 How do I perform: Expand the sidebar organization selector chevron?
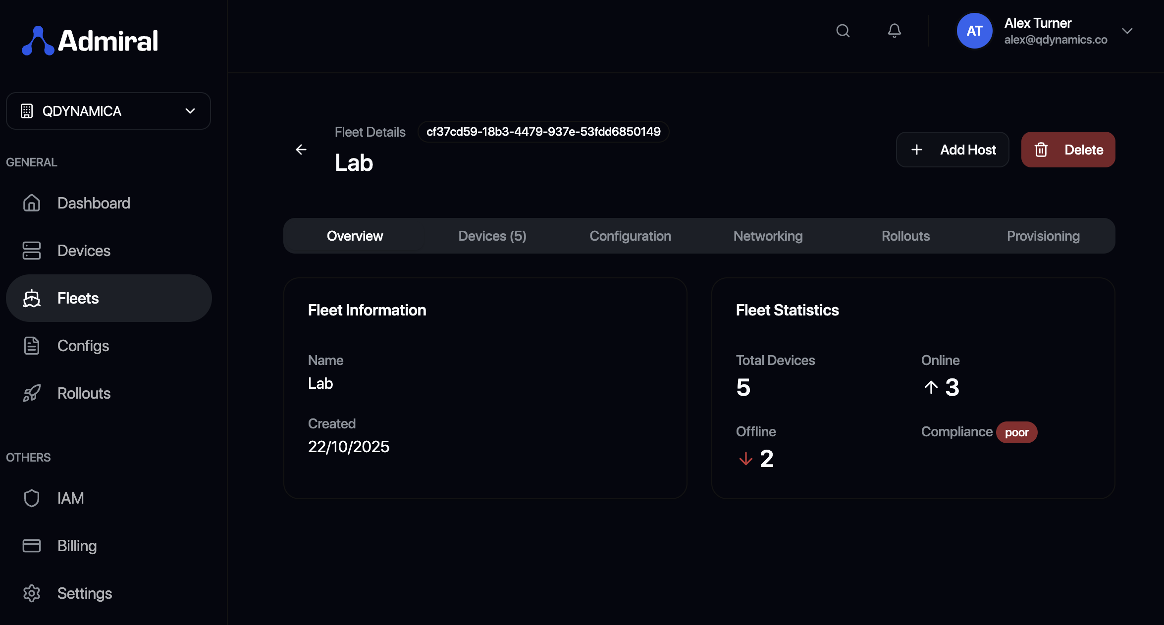point(190,111)
